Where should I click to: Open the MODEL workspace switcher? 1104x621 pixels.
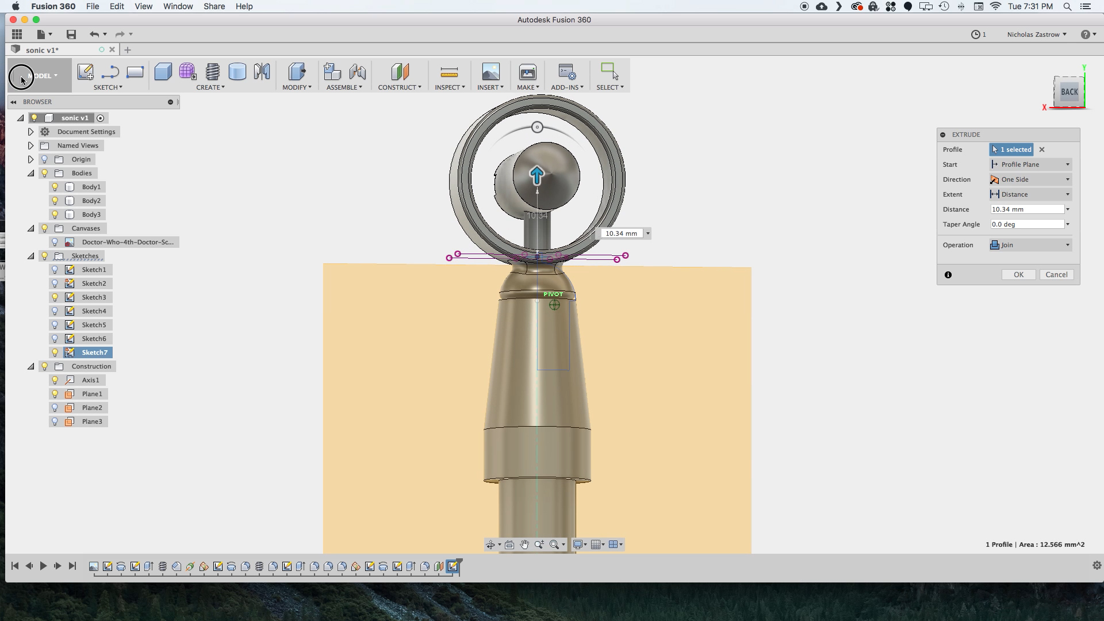[x=40, y=76]
